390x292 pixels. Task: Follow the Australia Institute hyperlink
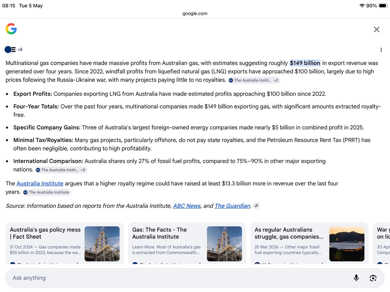(x=40, y=183)
